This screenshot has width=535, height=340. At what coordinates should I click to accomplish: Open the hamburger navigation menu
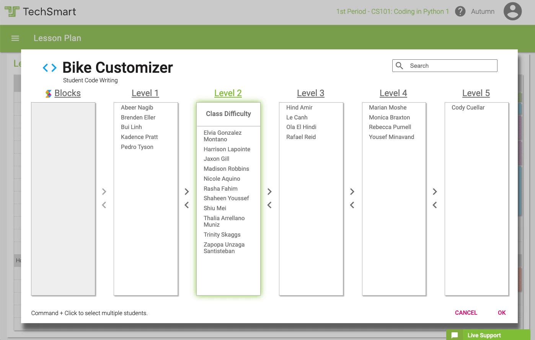click(x=15, y=38)
